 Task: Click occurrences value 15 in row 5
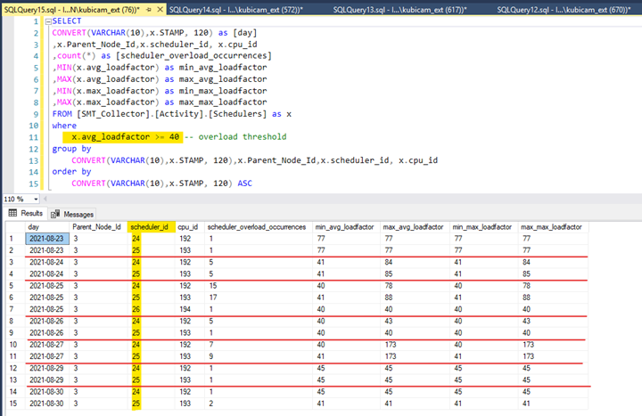pyautogui.click(x=259, y=286)
